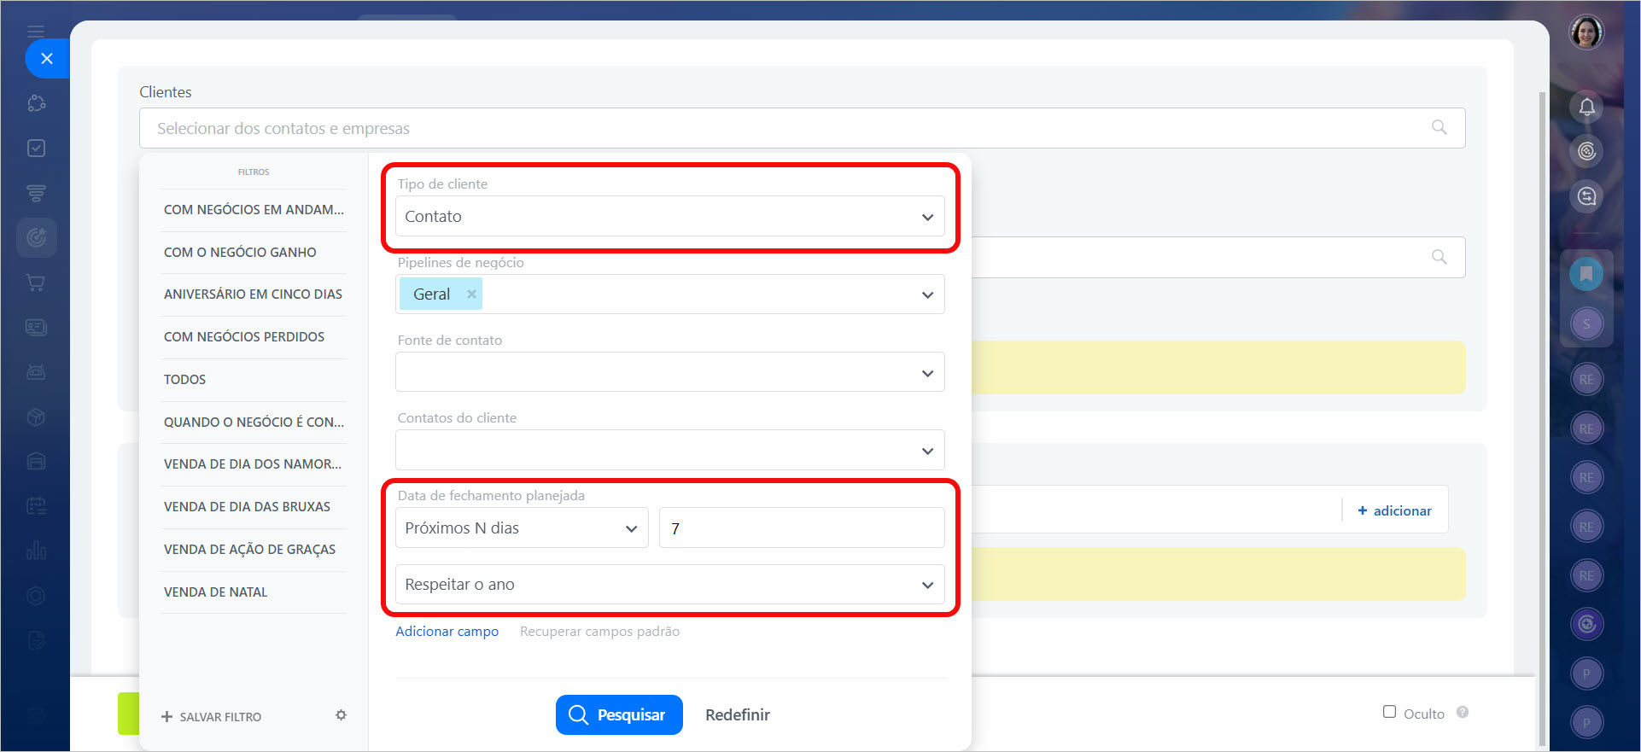This screenshot has width=1641, height=752.
Task: Open the shopping cart icon in sidebar
Action: tap(36, 283)
